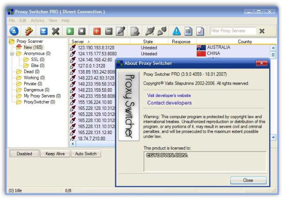282x198 pixels.
Task: Open Visit developer's website link
Action: point(169,96)
